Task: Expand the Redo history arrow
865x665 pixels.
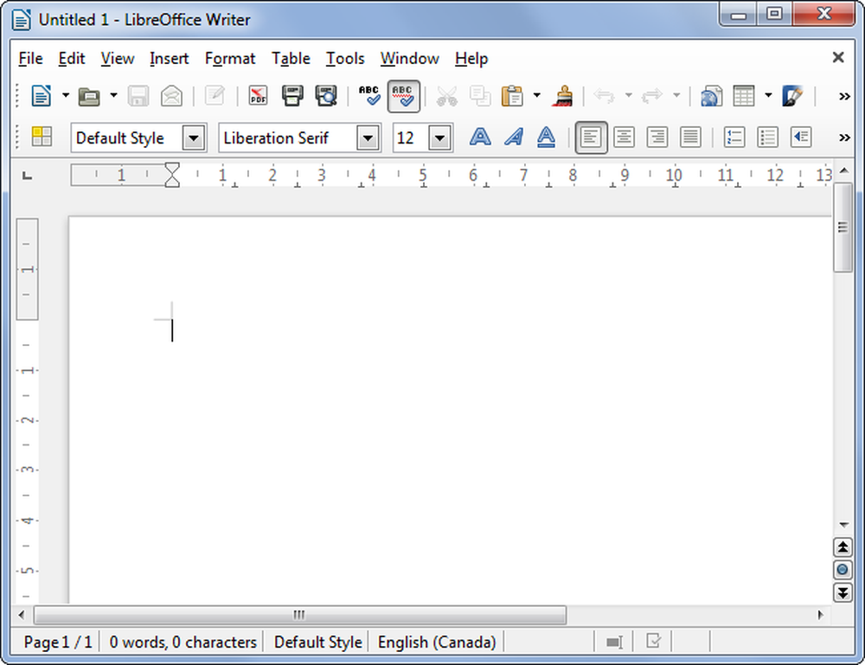Action: (x=676, y=95)
